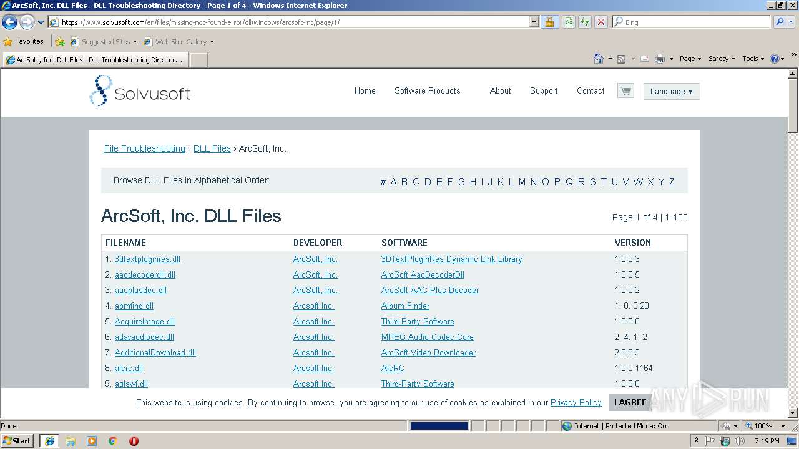This screenshot has width=799, height=449.
Task: Click in the Bing search field
Action: pyautogui.click(x=692, y=22)
